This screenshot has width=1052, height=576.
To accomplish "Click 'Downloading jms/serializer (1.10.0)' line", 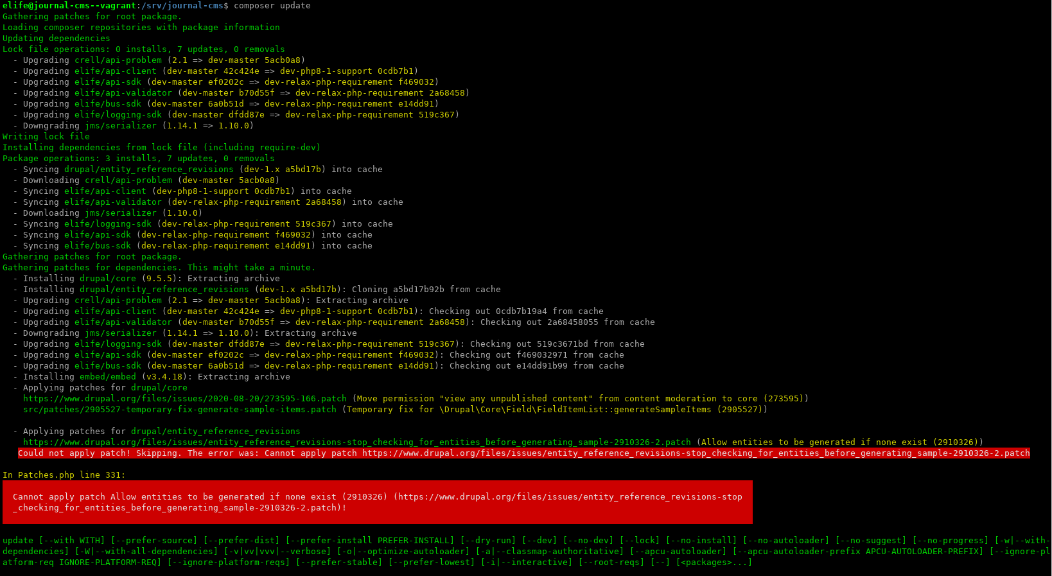I will point(108,213).
